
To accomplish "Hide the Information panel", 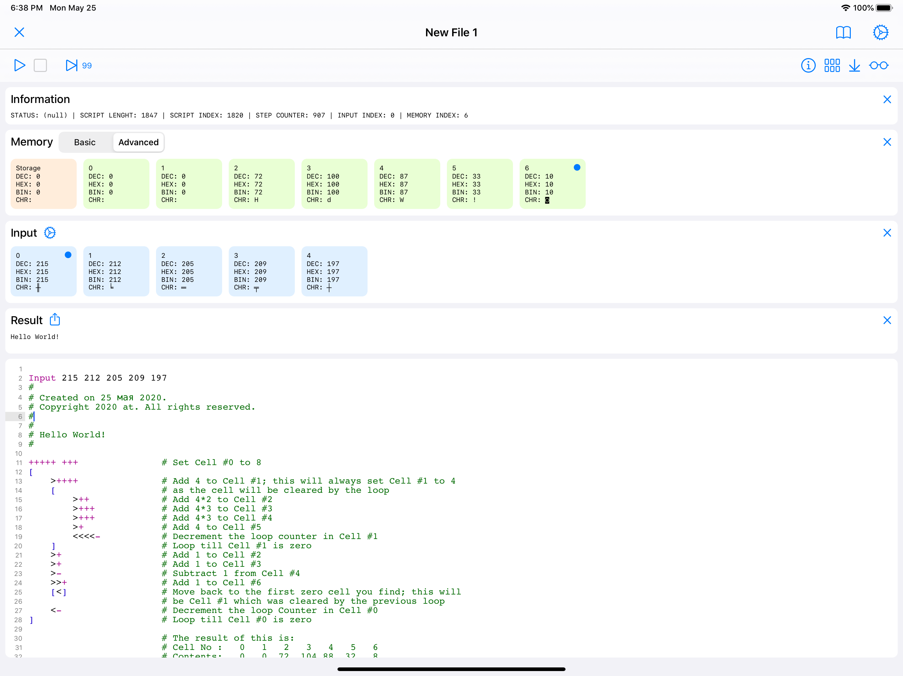I will coord(887,99).
